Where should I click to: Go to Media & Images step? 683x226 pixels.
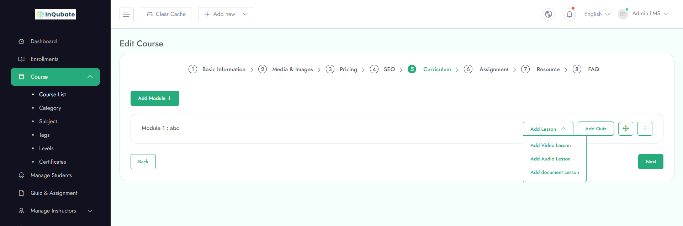pos(292,69)
